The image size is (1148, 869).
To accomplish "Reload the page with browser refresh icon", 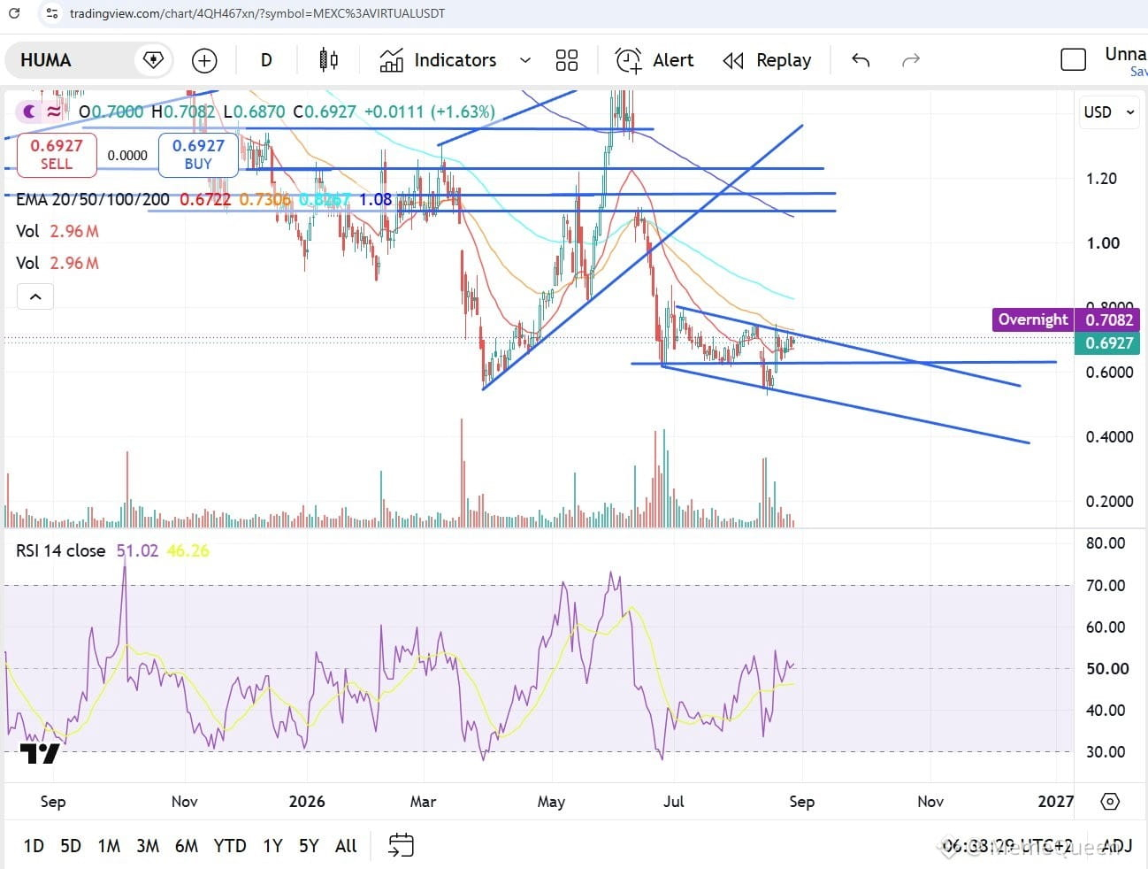I will click(14, 13).
